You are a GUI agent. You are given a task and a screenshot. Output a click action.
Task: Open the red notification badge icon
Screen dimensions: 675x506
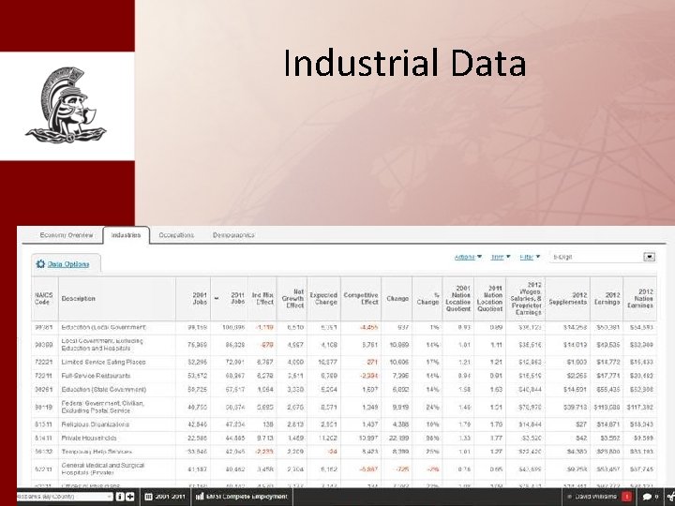[627, 497]
